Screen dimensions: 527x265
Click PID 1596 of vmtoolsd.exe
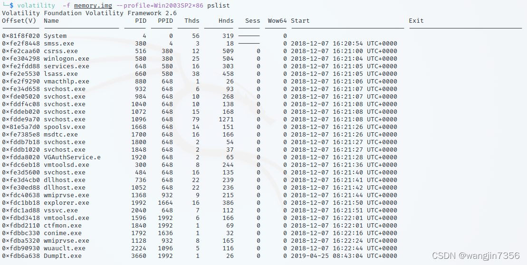click(139, 218)
